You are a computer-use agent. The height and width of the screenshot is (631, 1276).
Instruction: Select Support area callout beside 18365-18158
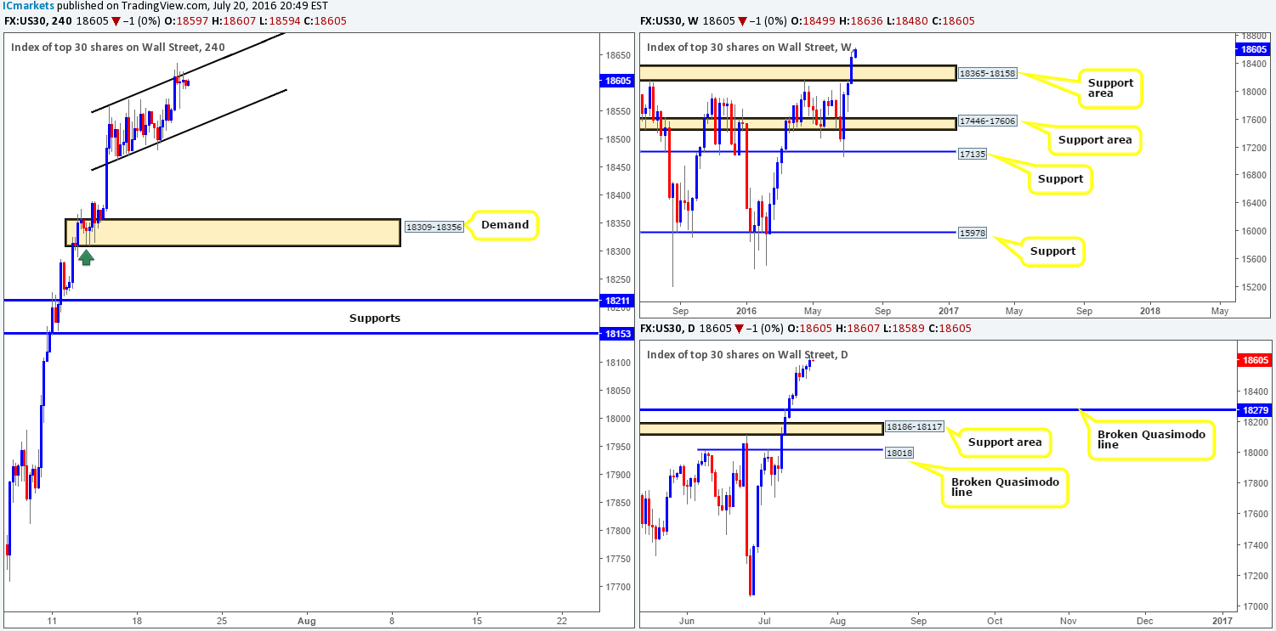coord(1110,89)
